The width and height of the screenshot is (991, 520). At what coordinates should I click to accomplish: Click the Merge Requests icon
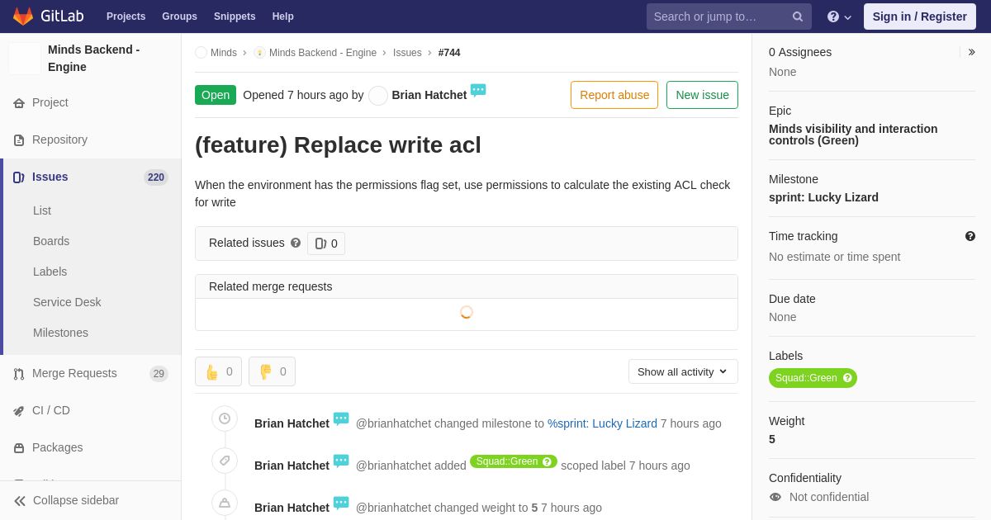[19, 374]
